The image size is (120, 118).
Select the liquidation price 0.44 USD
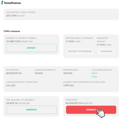(11, 86)
